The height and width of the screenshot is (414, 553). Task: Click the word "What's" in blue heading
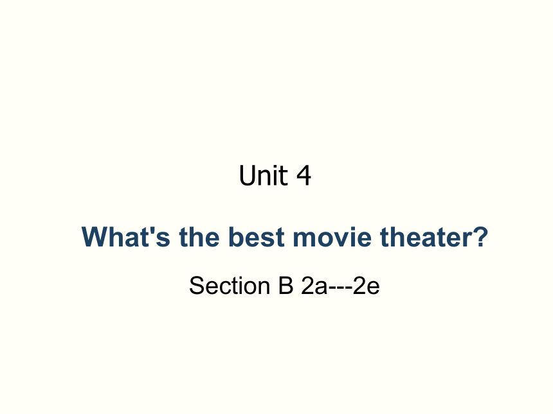click(x=126, y=237)
